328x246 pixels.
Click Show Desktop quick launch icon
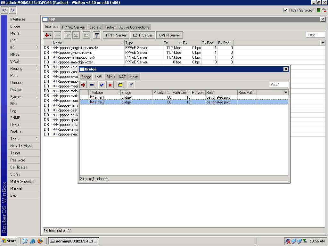pos(25,241)
